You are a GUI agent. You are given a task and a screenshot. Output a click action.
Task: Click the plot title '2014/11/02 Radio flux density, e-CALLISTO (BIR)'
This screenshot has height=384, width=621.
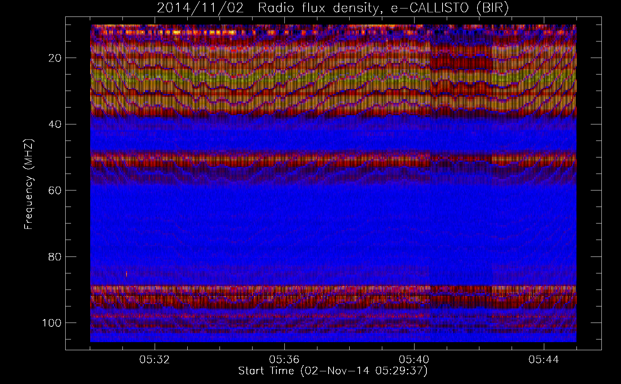pyautogui.click(x=333, y=8)
